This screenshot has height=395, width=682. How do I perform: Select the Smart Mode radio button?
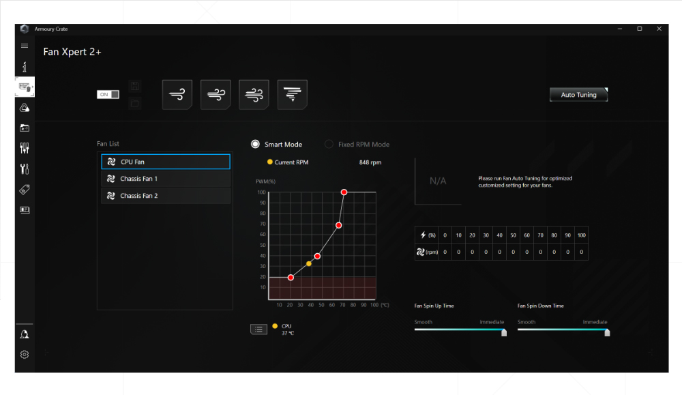coord(256,144)
